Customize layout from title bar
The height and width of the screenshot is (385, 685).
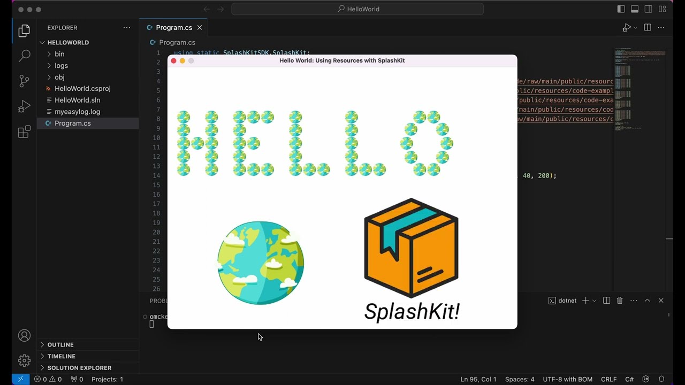tap(663, 9)
